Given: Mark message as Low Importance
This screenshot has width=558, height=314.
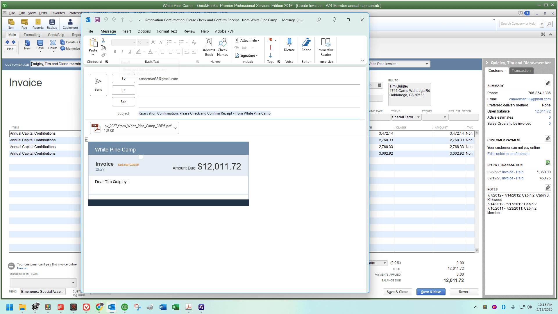Looking at the screenshot, I should point(271,55).
